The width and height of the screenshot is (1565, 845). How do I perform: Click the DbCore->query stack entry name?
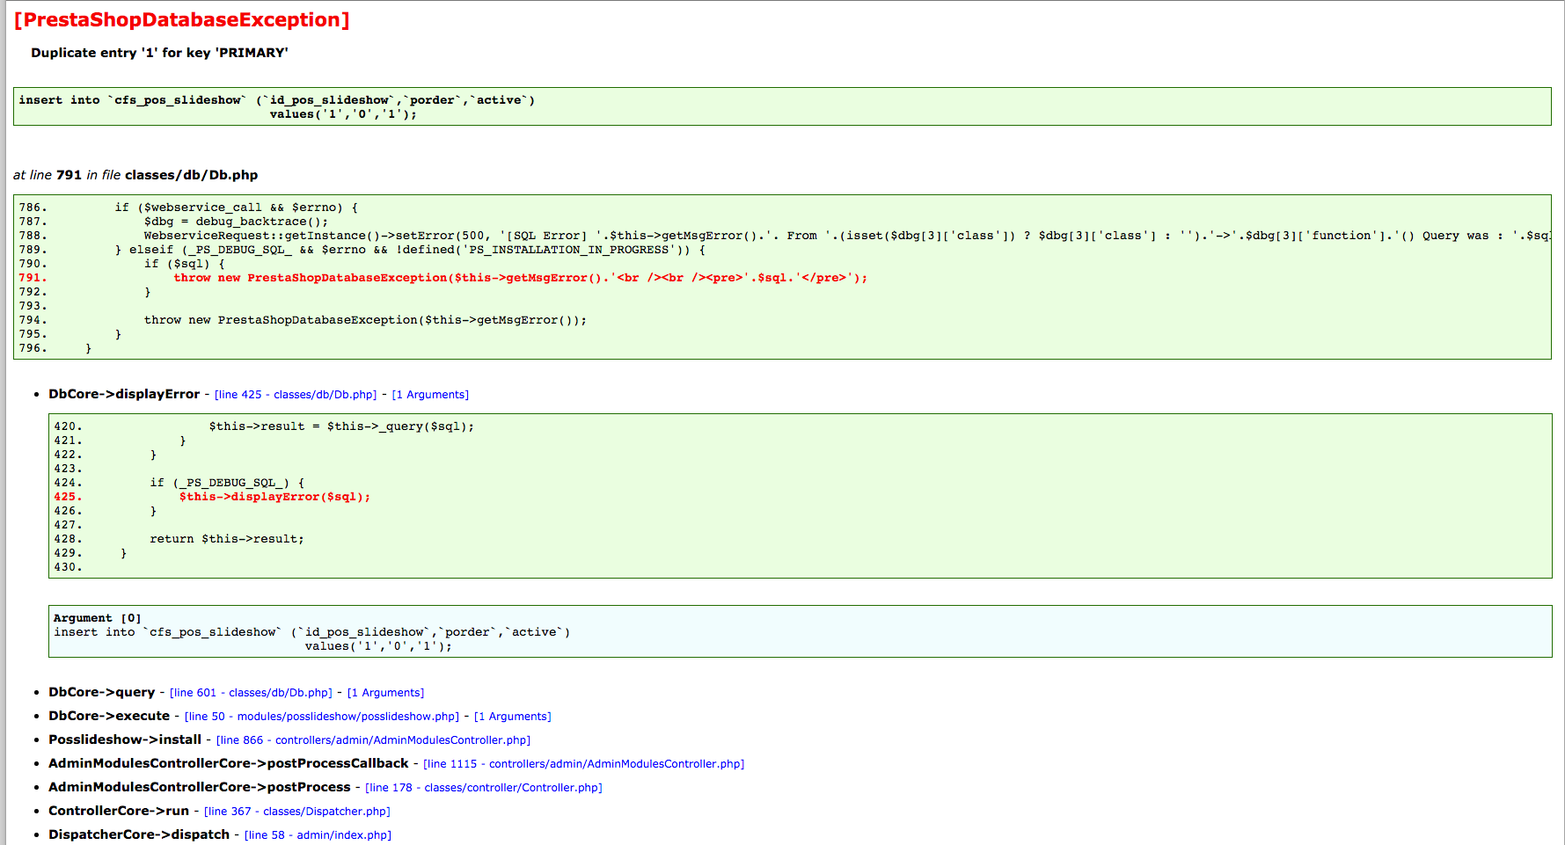pyautogui.click(x=101, y=692)
